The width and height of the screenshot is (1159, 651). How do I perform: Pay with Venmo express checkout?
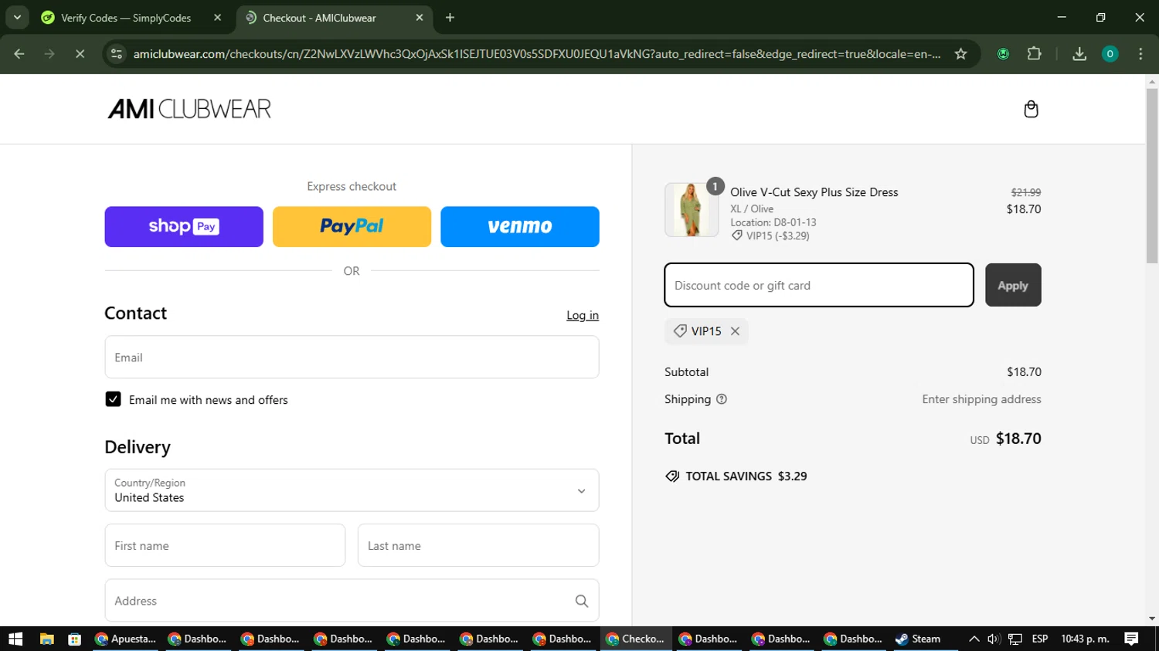[520, 226]
